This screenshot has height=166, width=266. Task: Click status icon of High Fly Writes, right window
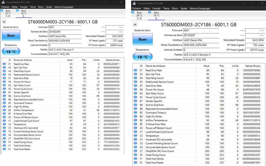[135, 117]
